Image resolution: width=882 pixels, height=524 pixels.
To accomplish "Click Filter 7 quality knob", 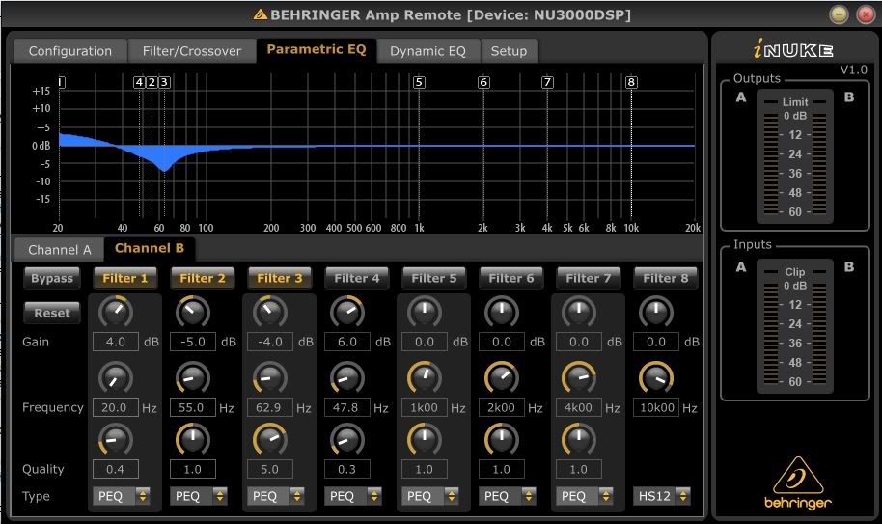I will [578, 439].
